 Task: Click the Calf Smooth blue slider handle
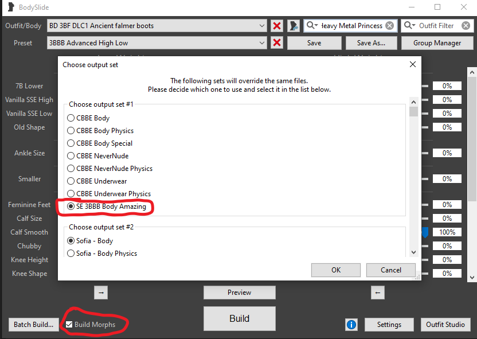click(x=425, y=232)
